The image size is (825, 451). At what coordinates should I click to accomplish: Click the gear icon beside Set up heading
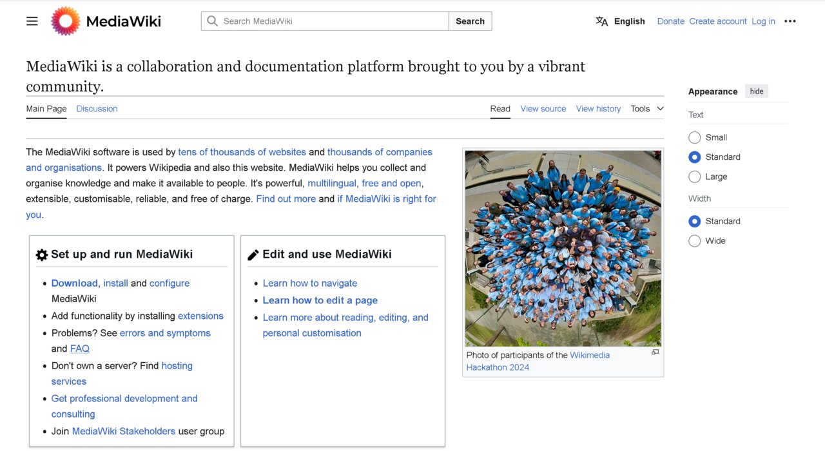42,254
